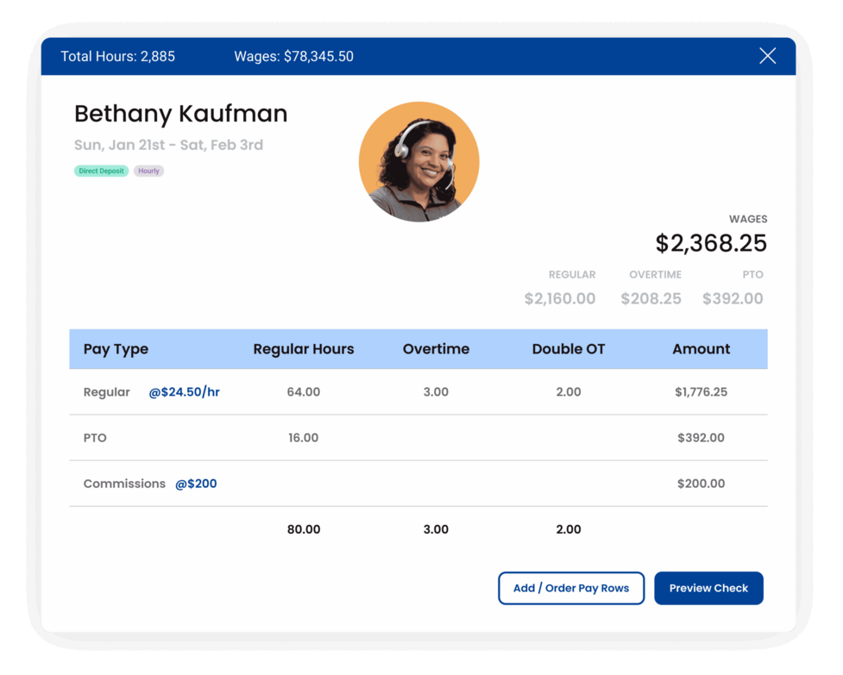
Task: Open Add / Order Pay Rows
Action: pos(570,588)
